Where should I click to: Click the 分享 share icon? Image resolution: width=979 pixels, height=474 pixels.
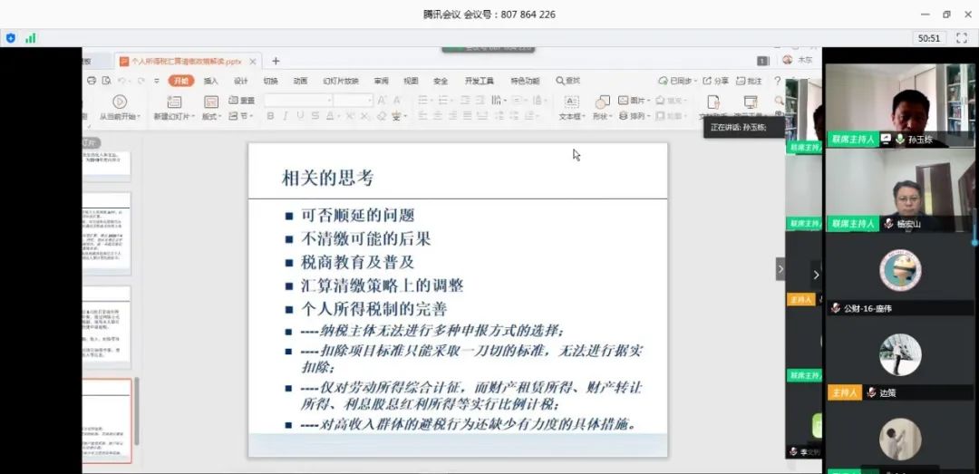point(715,81)
